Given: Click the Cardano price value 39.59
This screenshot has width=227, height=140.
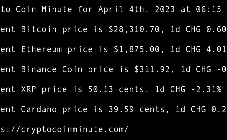Looking at the screenshot, I should coord(121,109).
